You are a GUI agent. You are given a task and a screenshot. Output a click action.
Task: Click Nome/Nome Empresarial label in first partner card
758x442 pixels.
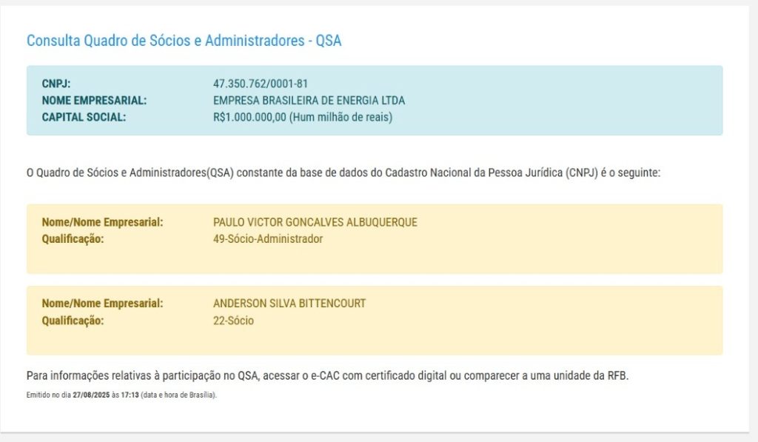click(x=102, y=222)
